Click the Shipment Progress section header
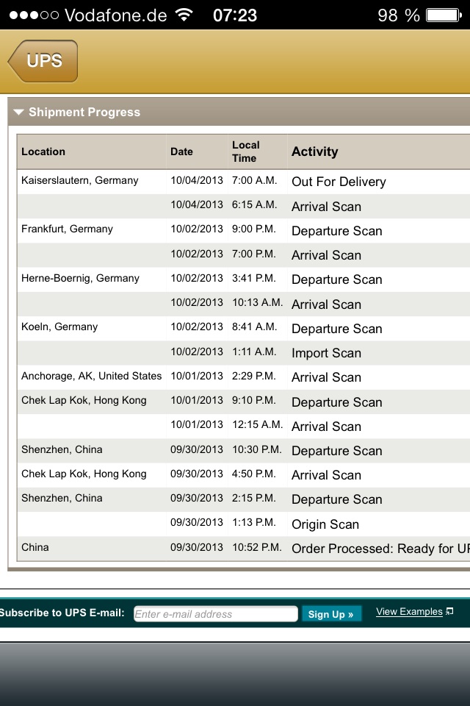470x706 pixels. click(x=84, y=113)
